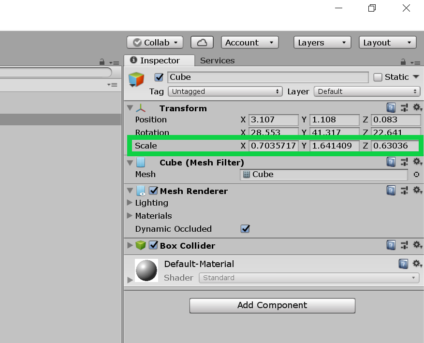Open Box Collider help icon
The image size is (424, 343).
click(x=391, y=245)
